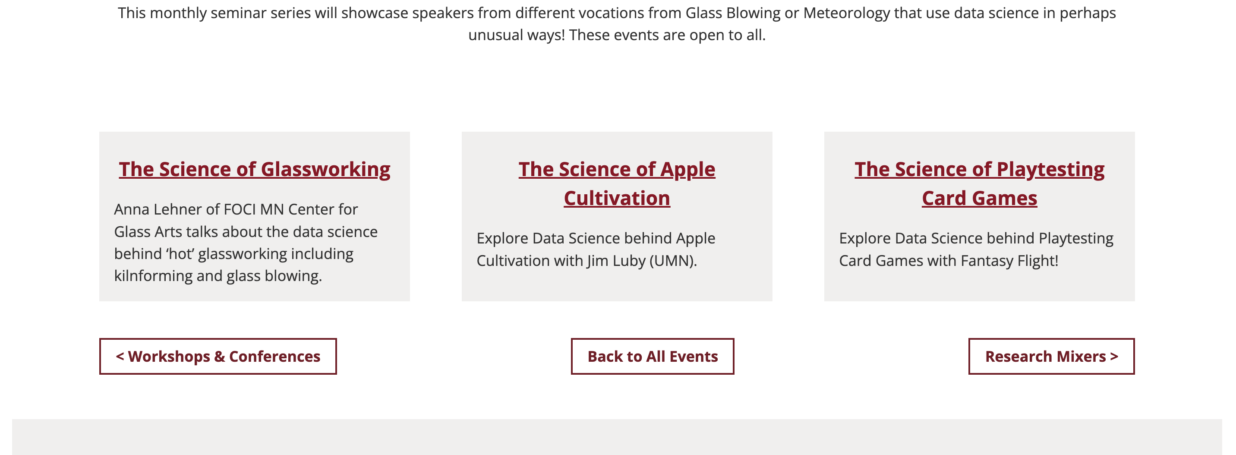Click the left arrow on Workshops & Conferences

pos(120,356)
